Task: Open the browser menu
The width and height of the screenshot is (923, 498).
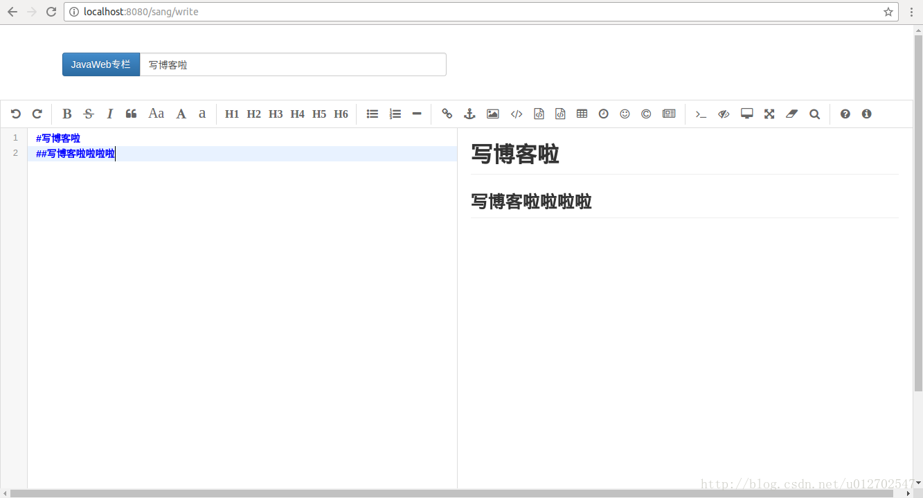Action: (x=911, y=12)
